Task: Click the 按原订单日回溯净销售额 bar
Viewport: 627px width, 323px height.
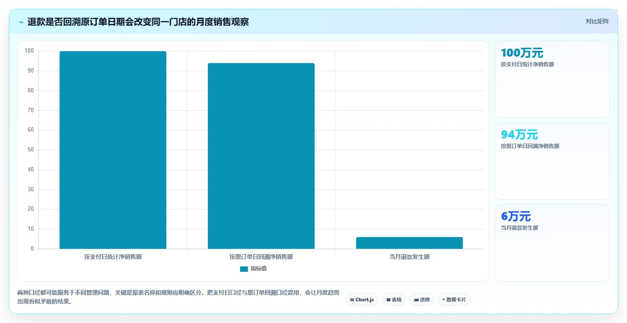Action: click(x=261, y=156)
